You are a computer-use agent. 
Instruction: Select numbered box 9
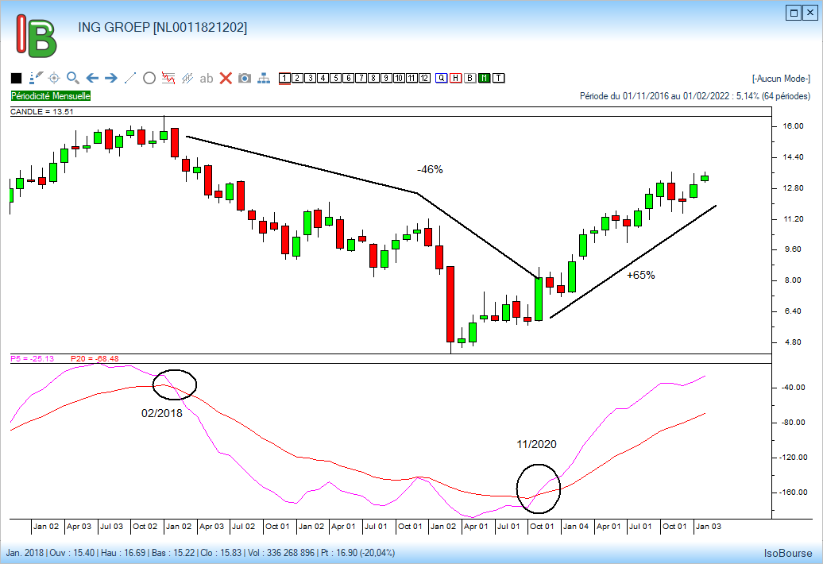(x=386, y=78)
